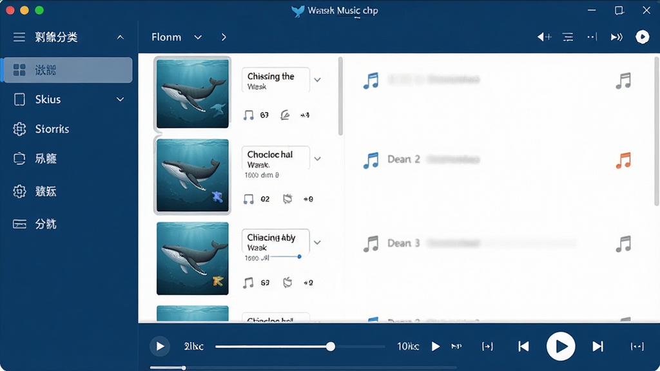Open the Chissing the Wesk album thumbnail
The width and height of the screenshot is (660, 371).
pyautogui.click(x=192, y=93)
